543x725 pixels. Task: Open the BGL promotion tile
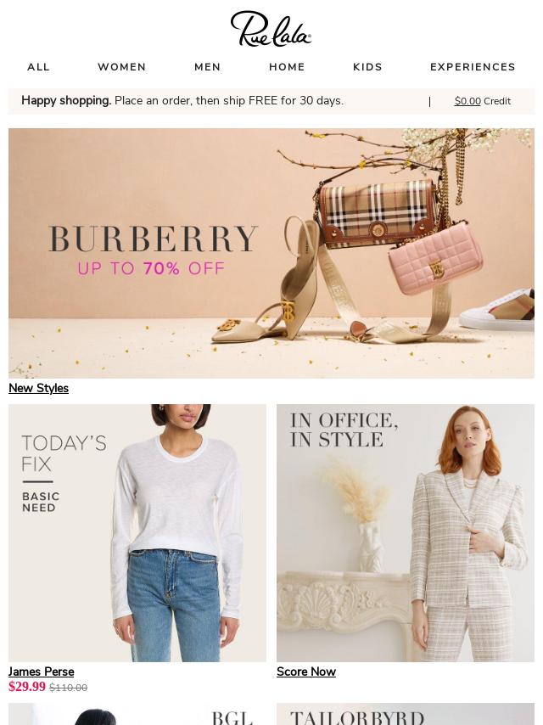point(137,714)
